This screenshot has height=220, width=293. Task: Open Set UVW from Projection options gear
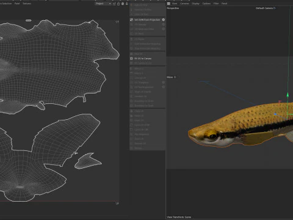pos(164,20)
